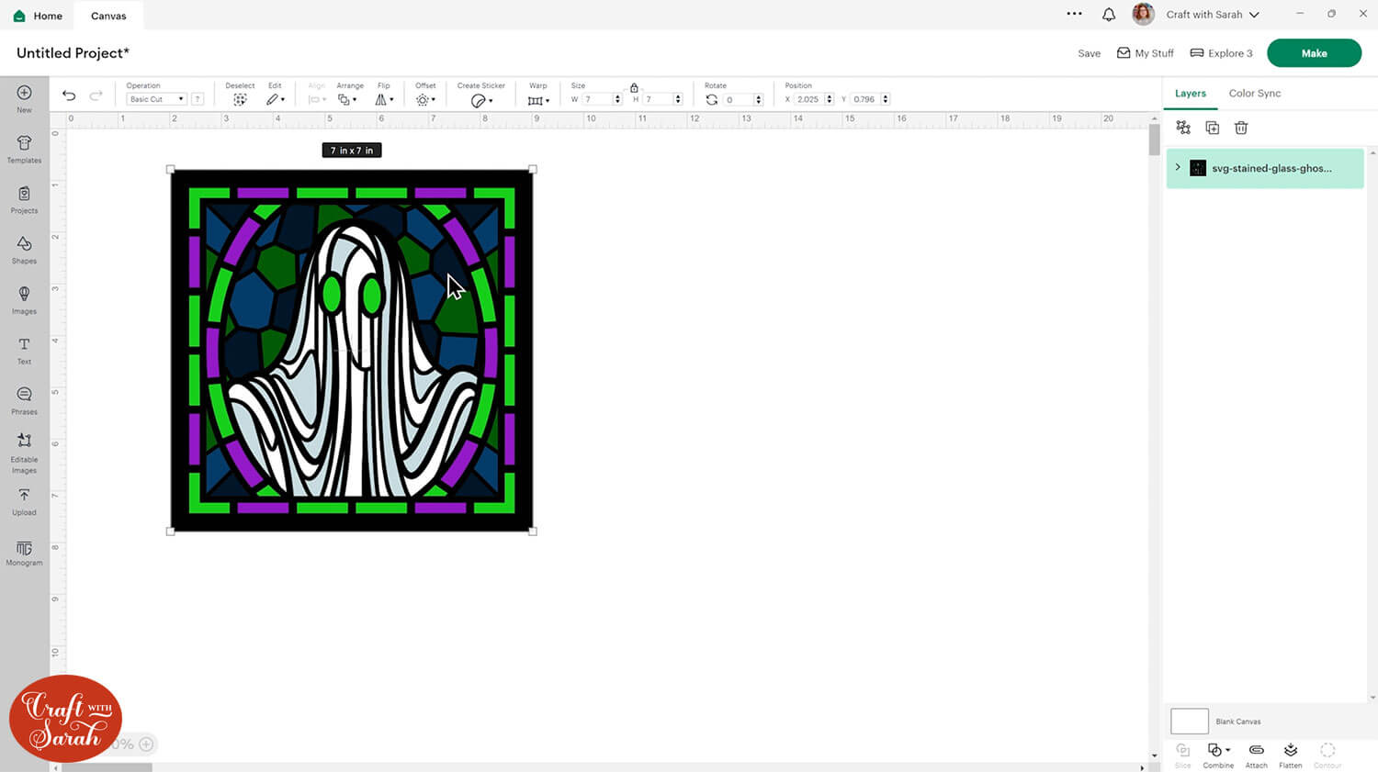Go to the Home tab
Screen dimensions: 1378x772
(37, 15)
